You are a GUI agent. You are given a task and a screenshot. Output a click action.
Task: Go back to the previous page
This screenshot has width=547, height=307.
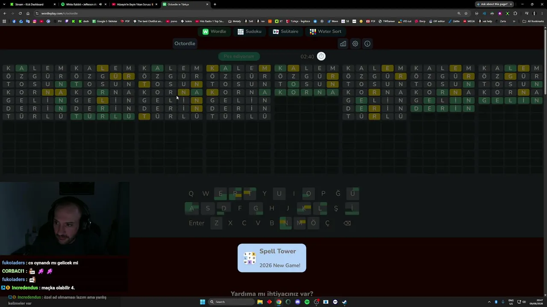point(5,13)
